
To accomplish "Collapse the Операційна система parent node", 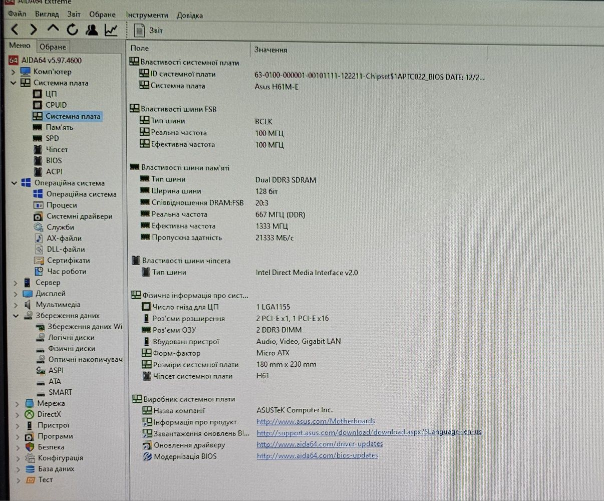I will tap(14, 183).
